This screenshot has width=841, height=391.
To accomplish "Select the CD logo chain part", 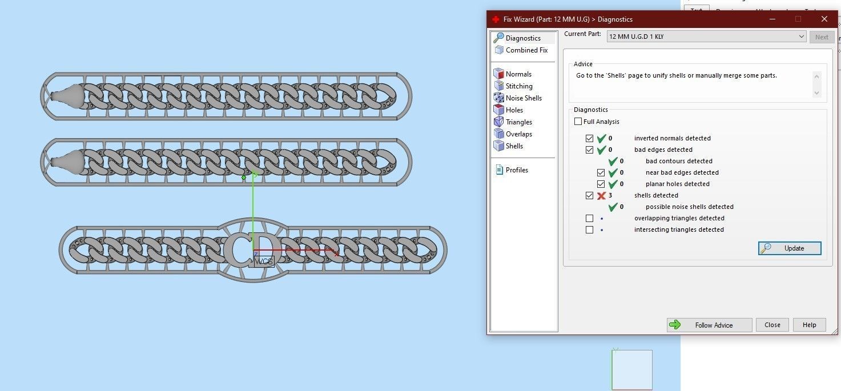I will click(x=253, y=250).
